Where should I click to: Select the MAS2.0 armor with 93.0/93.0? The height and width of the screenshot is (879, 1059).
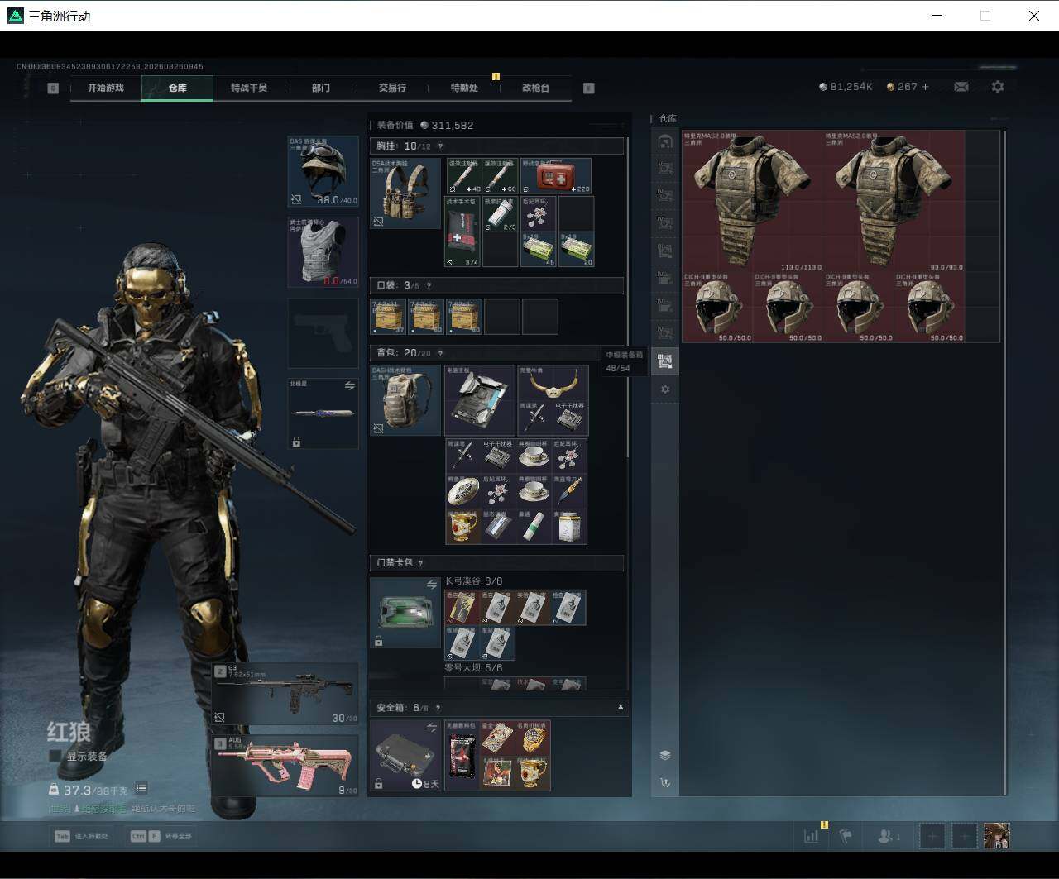coord(895,203)
